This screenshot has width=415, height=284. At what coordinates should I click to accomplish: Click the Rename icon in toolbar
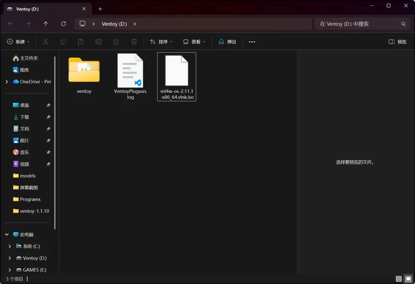click(x=98, y=42)
